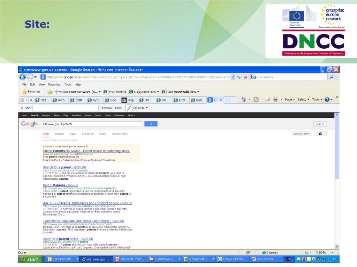Click Free Hotmail favorites link
Viewport: 357px width, 267px height.
(x=115, y=92)
